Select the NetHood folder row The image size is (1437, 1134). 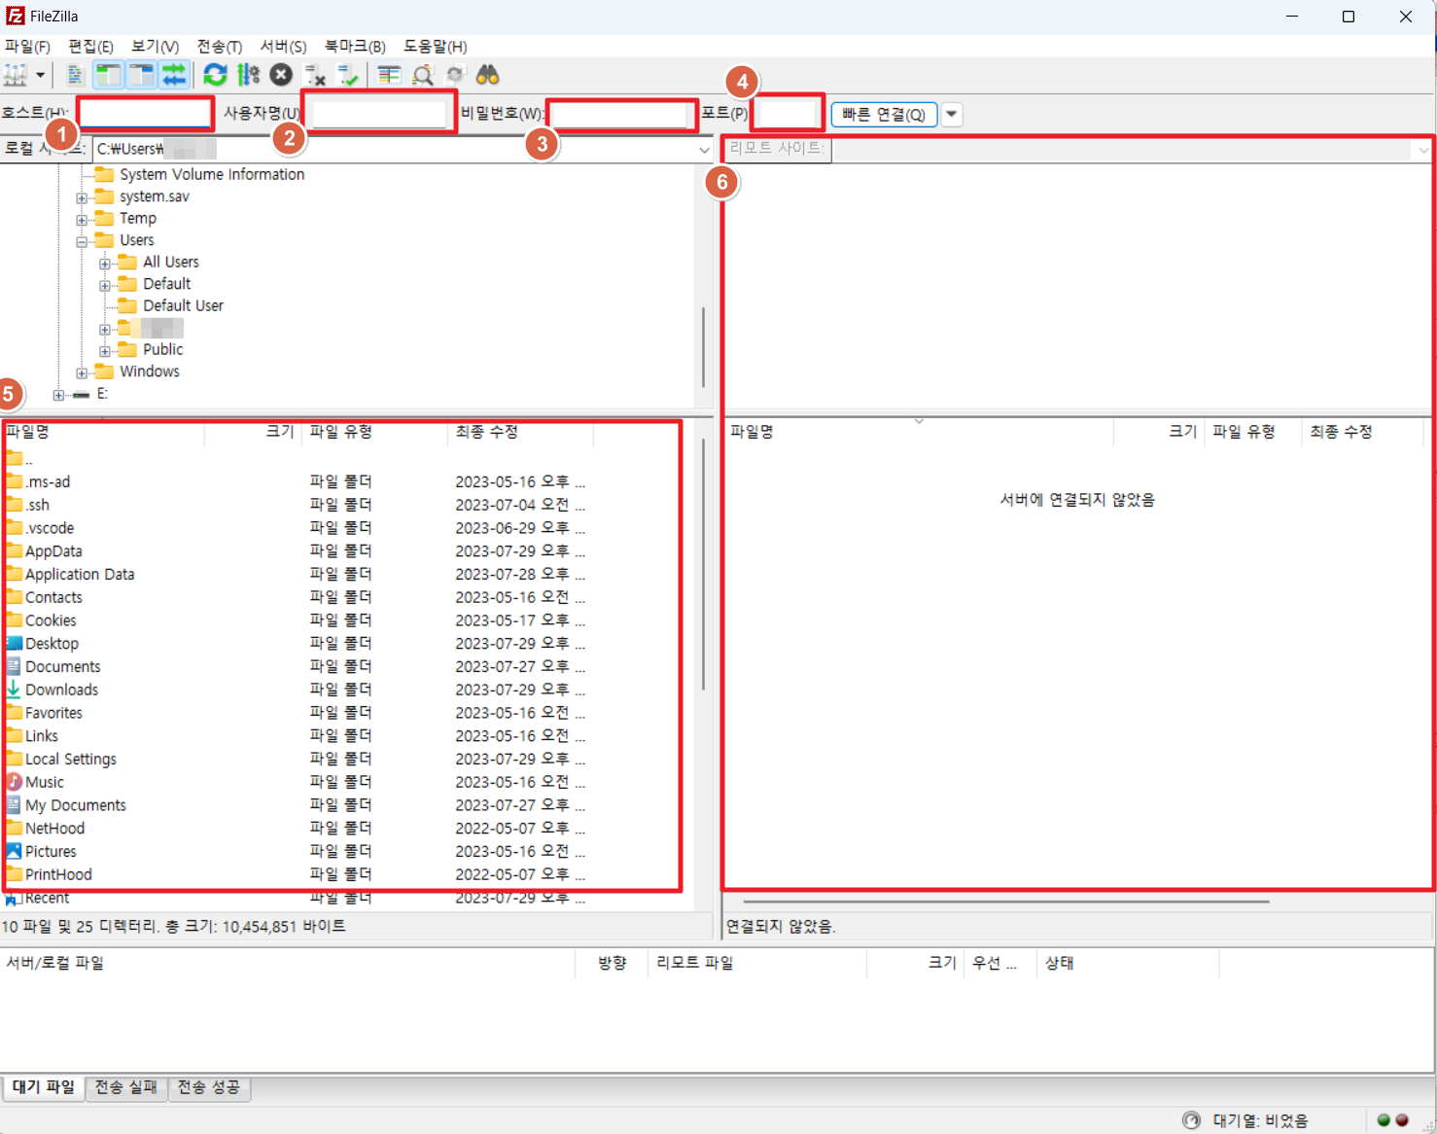pyautogui.click(x=345, y=829)
